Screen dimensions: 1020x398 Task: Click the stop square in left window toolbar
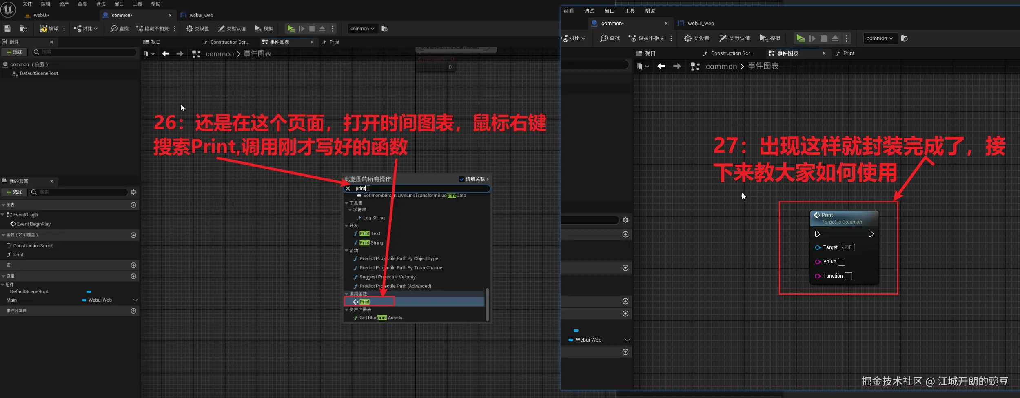click(x=312, y=29)
